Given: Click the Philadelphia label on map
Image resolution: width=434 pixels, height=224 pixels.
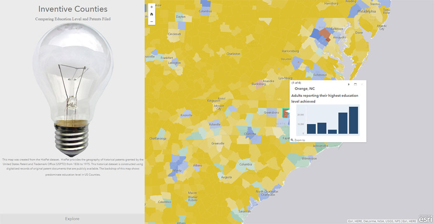Looking at the screenshot, I should pos(367,12).
